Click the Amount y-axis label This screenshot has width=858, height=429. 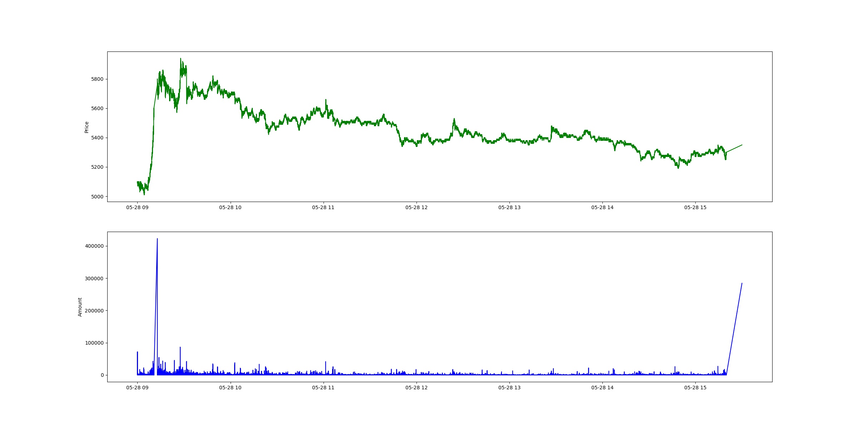click(80, 307)
